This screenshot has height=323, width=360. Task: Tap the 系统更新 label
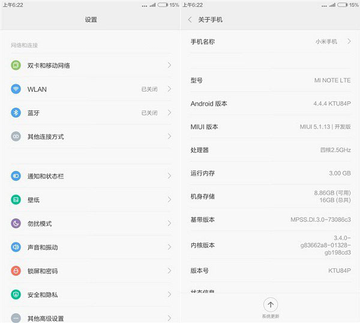tap(271, 316)
